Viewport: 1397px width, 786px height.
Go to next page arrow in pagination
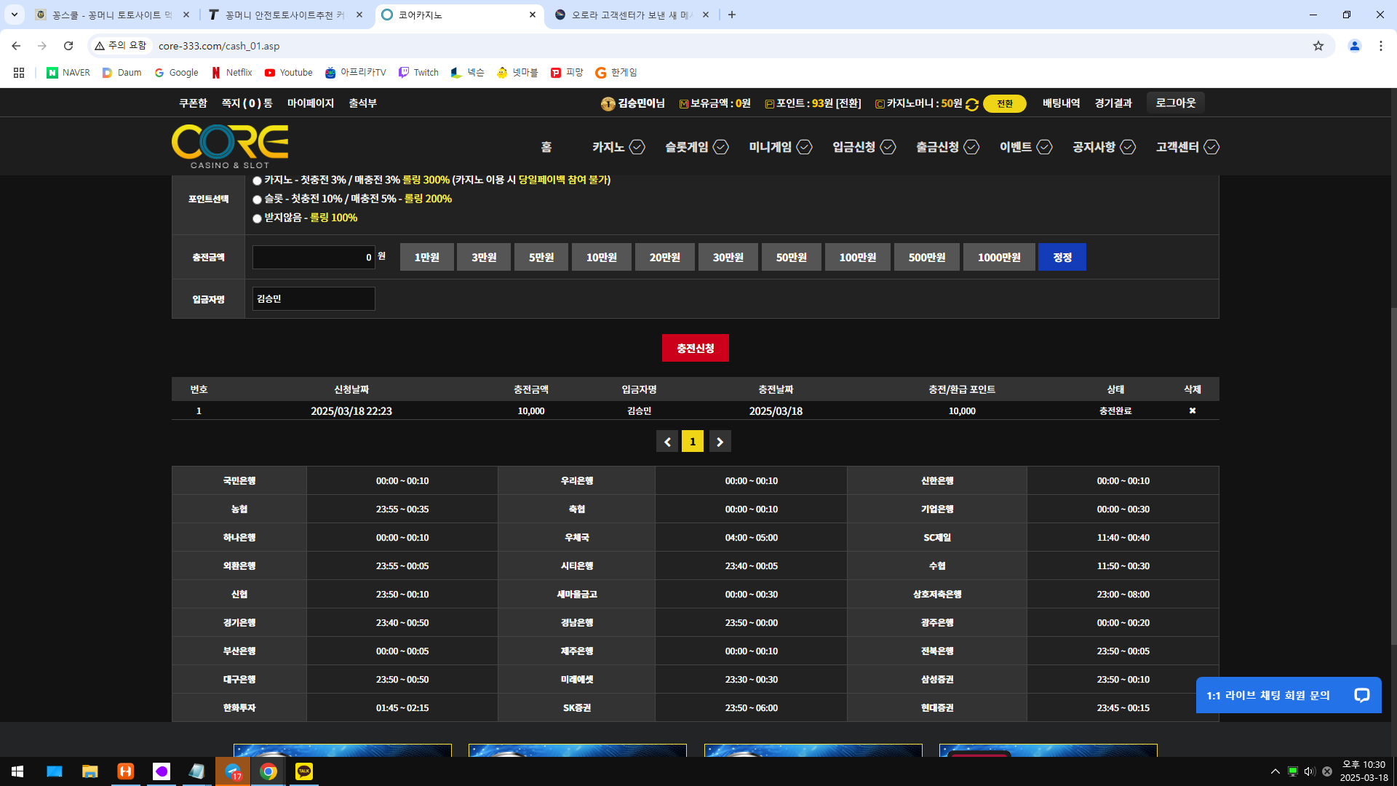[720, 442]
